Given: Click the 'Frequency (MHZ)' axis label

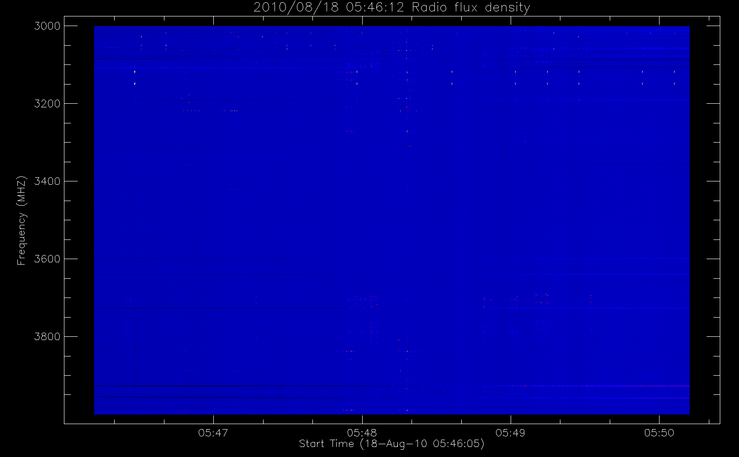Looking at the screenshot, I should pos(21,220).
